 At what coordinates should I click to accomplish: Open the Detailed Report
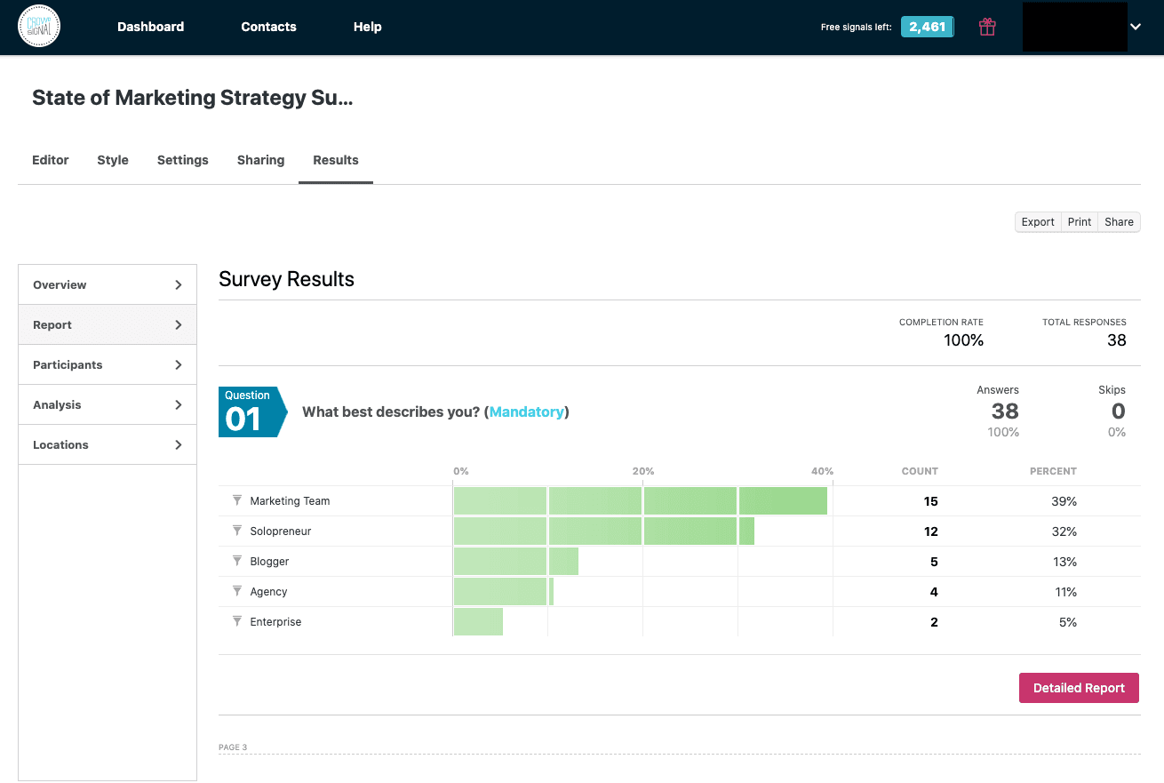1079,688
